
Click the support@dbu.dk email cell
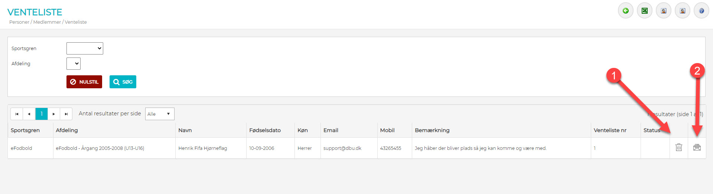click(342, 148)
